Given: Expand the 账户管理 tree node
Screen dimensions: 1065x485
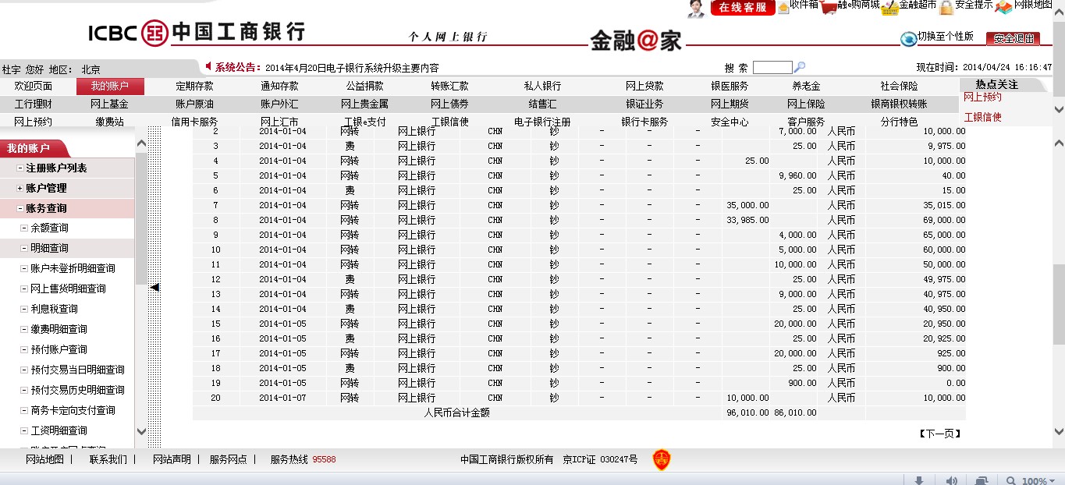Looking at the screenshot, I should coord(20,189).
